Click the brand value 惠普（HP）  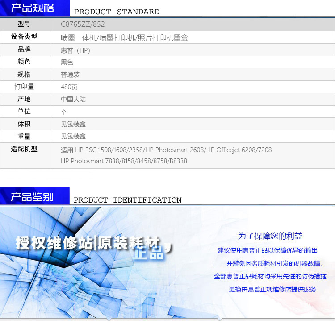75,50
